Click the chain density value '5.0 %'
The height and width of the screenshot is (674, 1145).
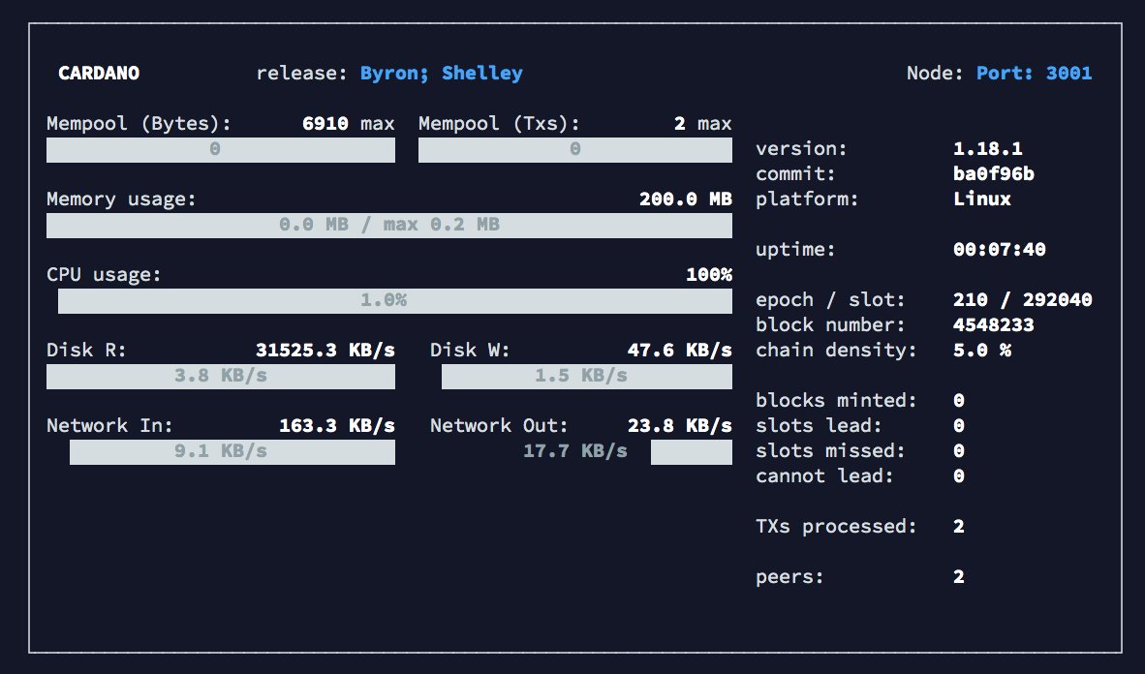[982, 351]
